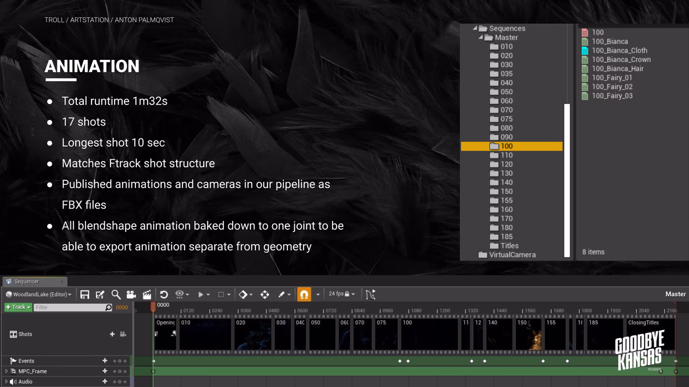Open the Find in Content Browser magnifier icon

point(116,294)
